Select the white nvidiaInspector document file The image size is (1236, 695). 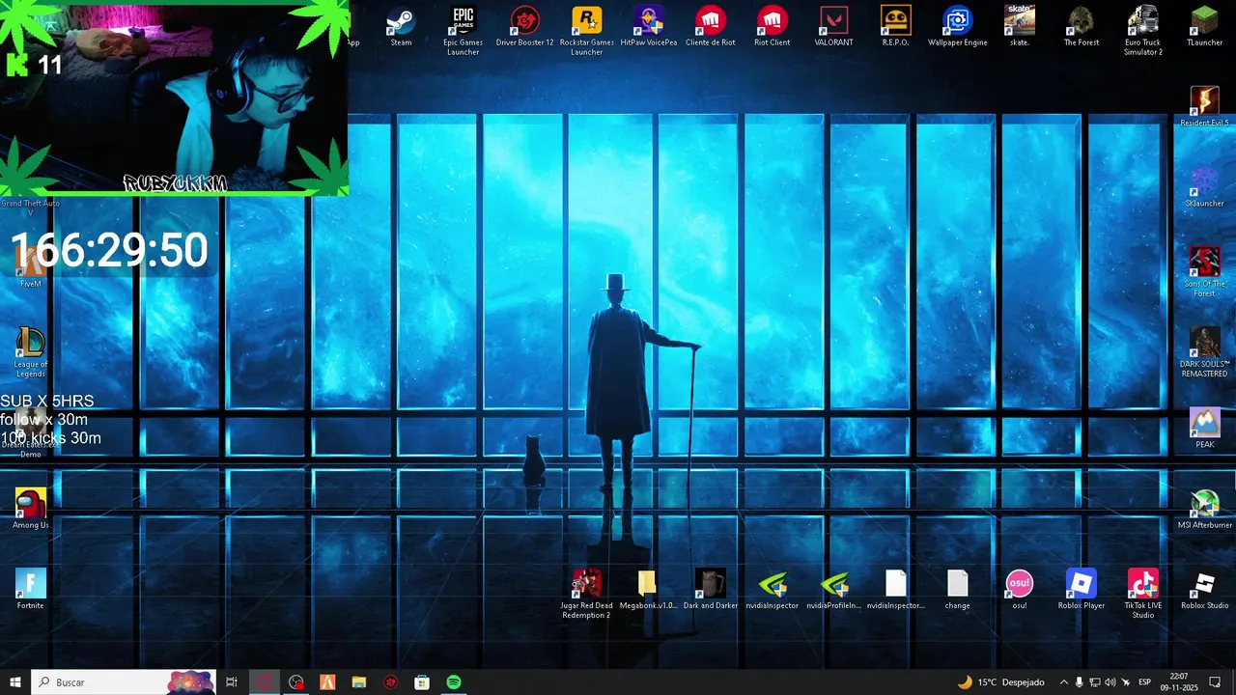[896, 590]
